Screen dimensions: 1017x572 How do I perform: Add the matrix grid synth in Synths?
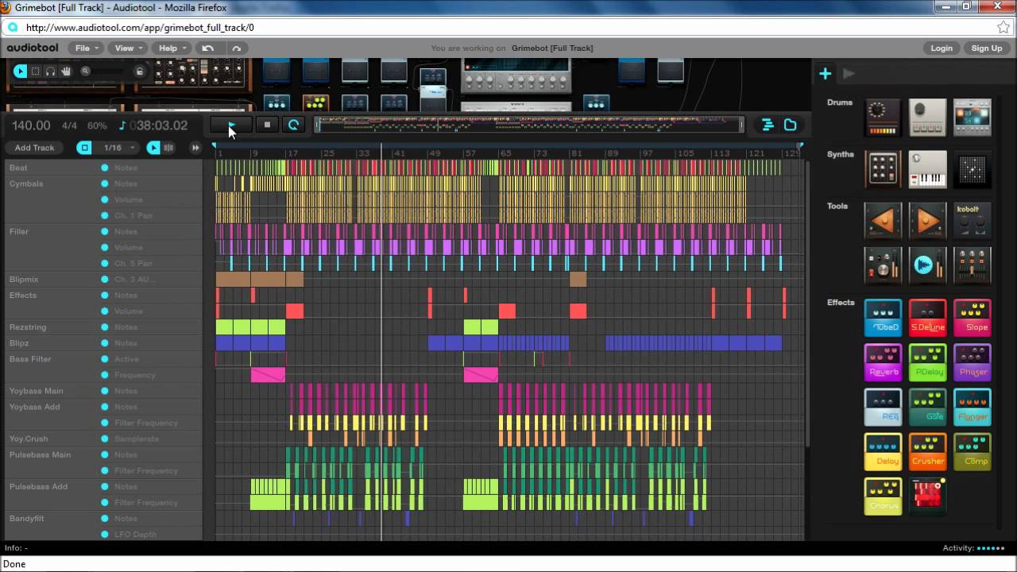[972, 169]
